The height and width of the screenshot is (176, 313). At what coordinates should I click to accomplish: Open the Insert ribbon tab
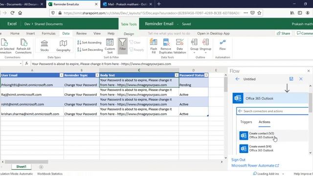coord(30,33)
